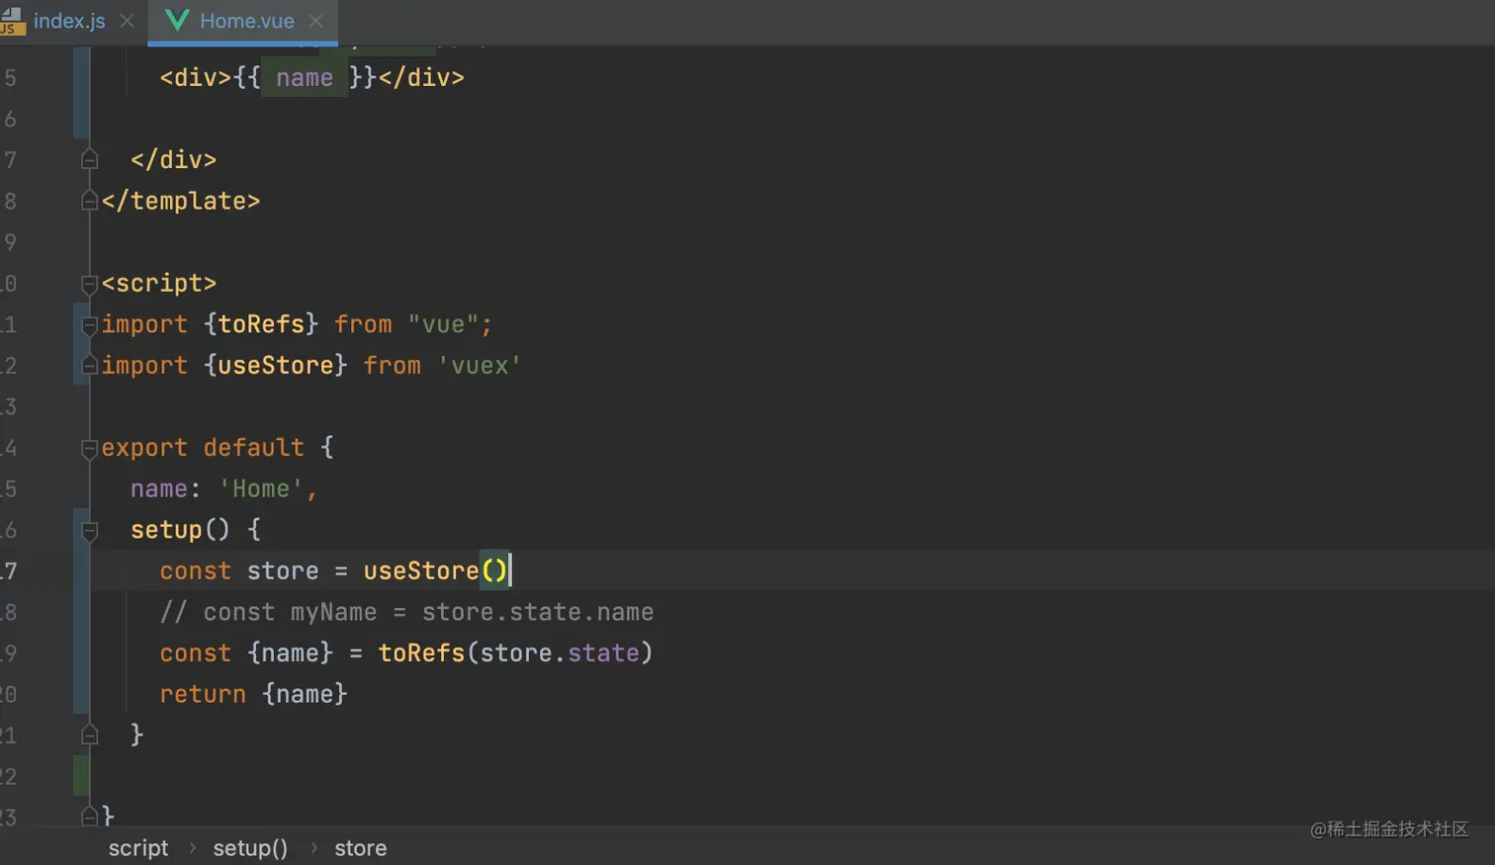Select the store breadcrumb
The image size is (1495, 865).
click(x=360, y=848)
